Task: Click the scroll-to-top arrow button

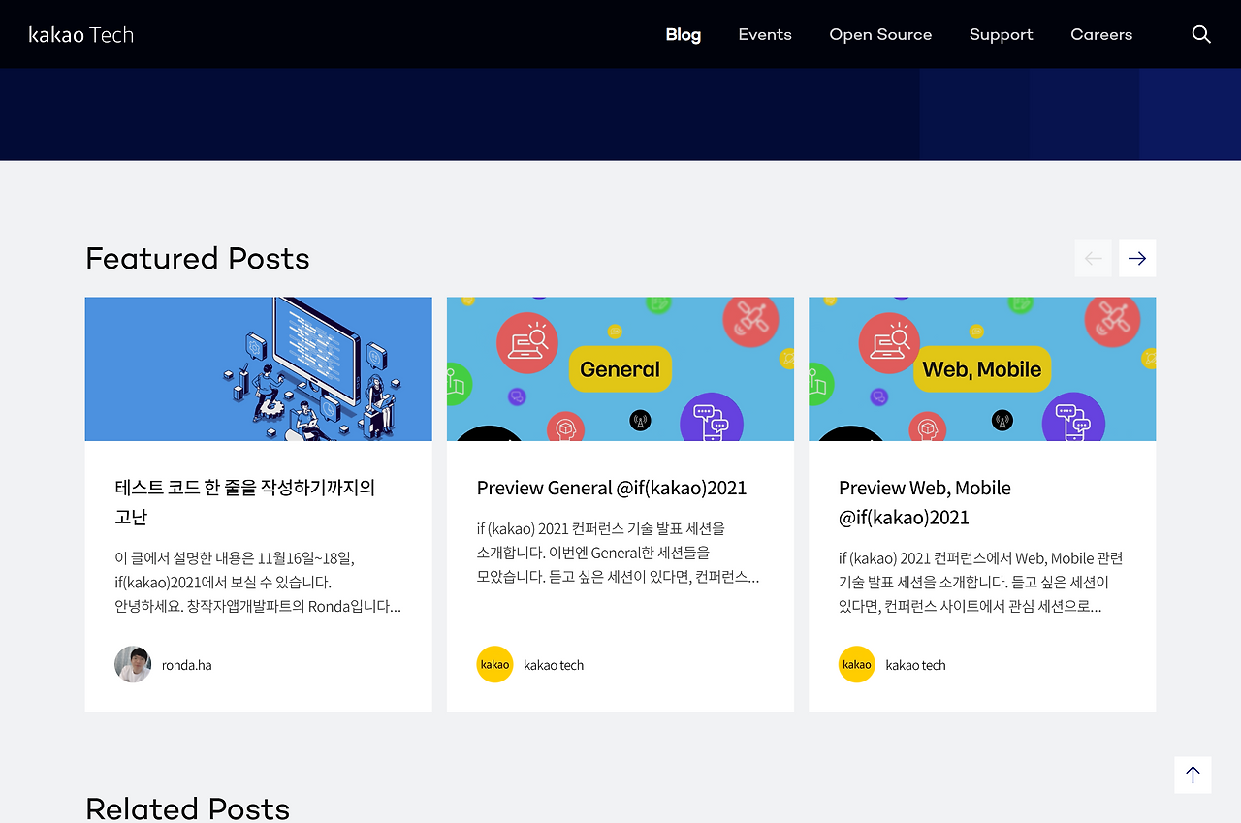Action: (x=1193, y=775)
